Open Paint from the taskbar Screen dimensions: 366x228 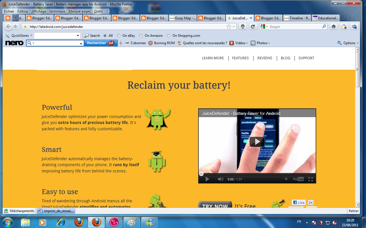[x=132, y=222]
